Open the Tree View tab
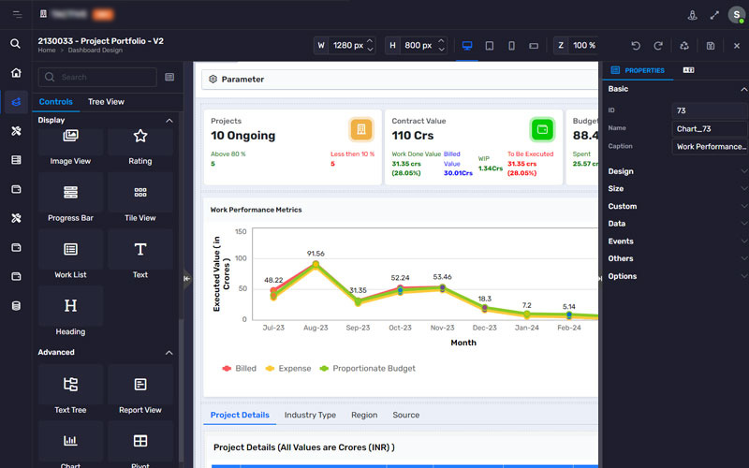Image resolution: width=749 pixels, height=468 pixels. [x=106, y=102]
